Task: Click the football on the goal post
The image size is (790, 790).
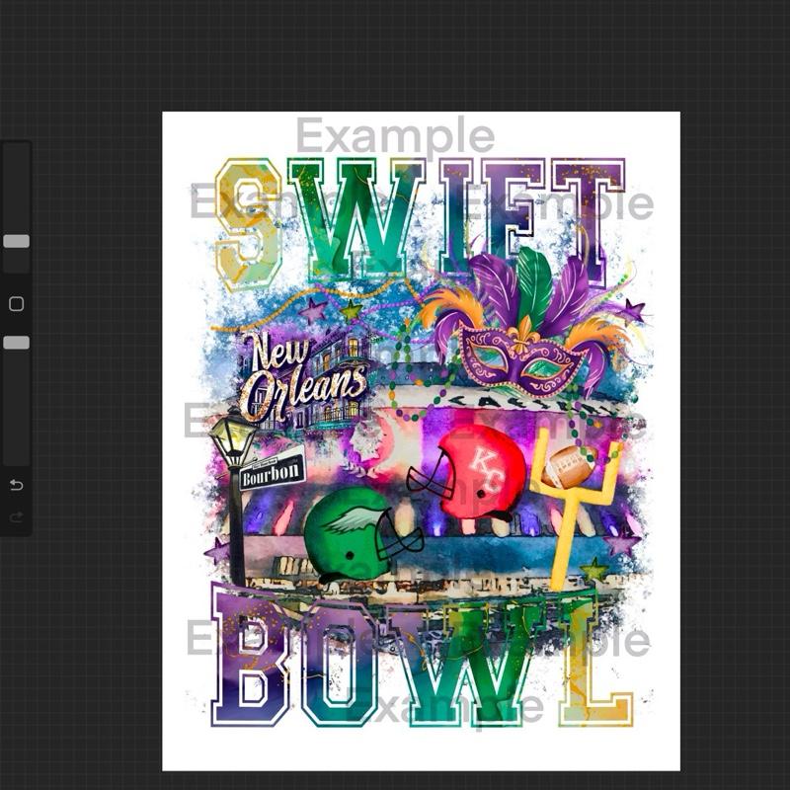Action: 574,462
